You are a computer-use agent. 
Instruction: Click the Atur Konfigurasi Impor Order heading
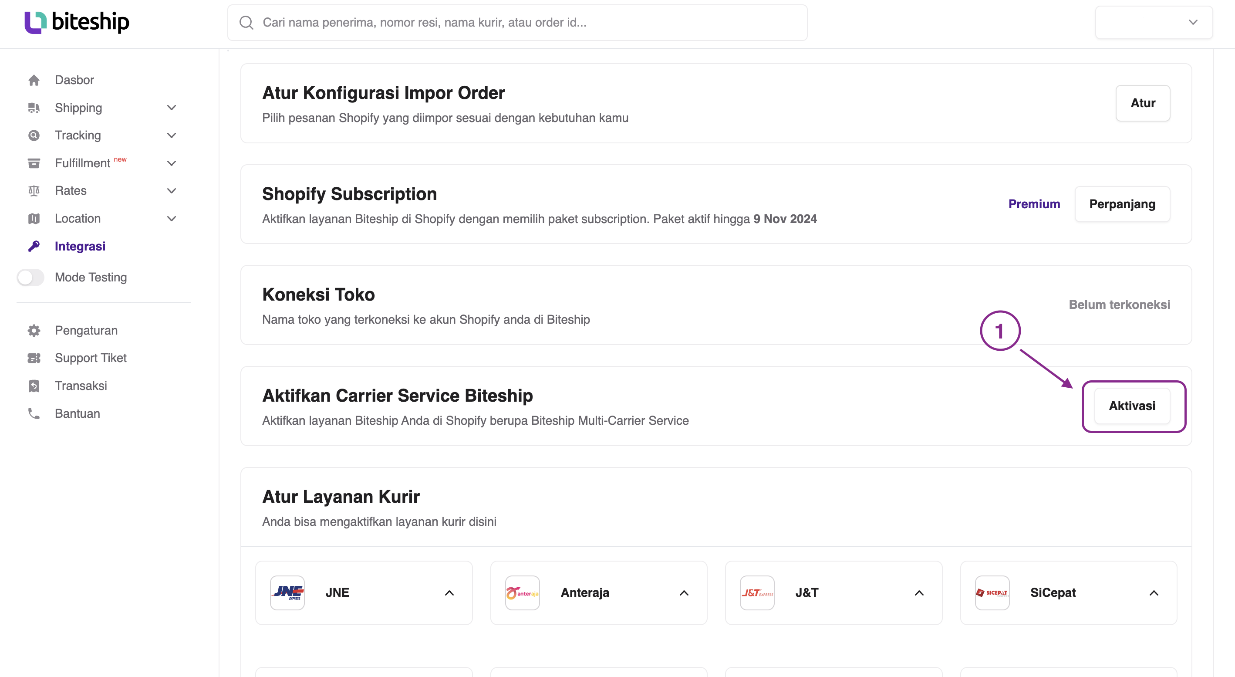tap(383, 92)
